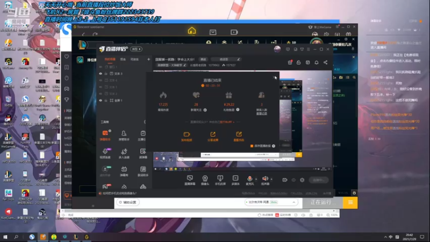Click 直播报告 in the stream-ended dialog
430x242 pixels.
tap(239, 137)
